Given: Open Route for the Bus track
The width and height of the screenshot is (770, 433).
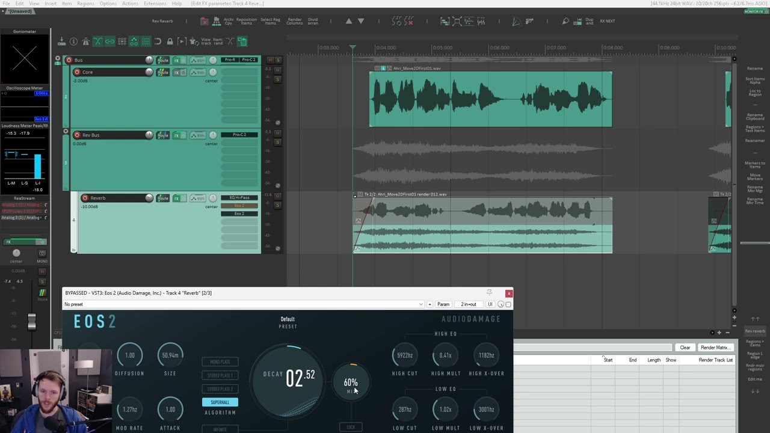Looking at the screenshot, I should pyautogui.click(x=163, y=60).
